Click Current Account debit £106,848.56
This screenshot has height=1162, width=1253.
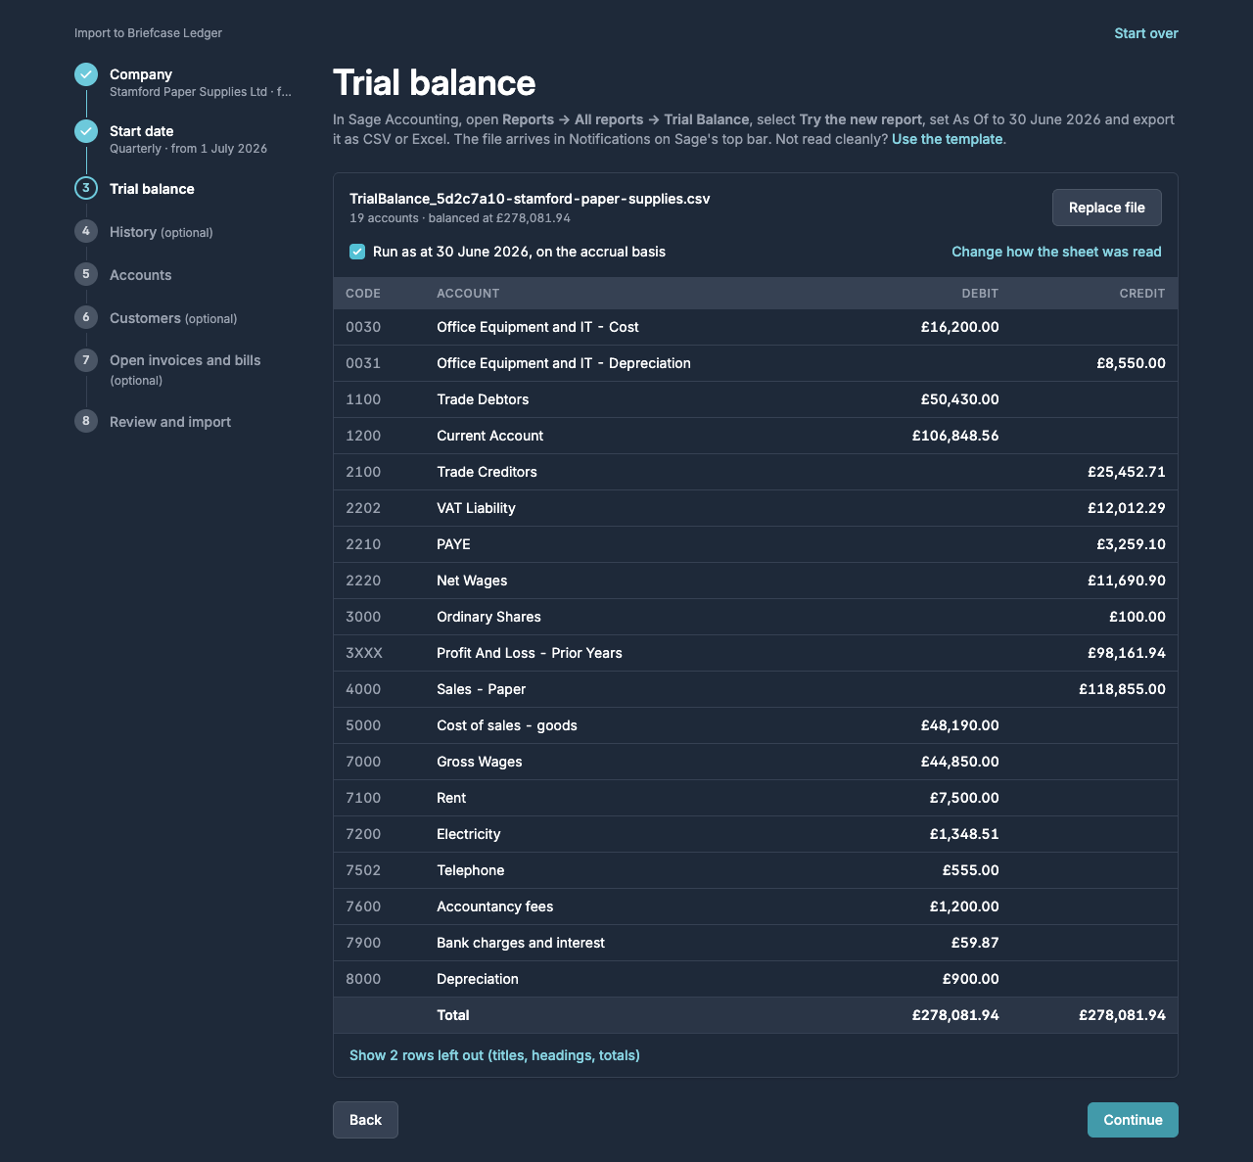click(x=955, y=436)
